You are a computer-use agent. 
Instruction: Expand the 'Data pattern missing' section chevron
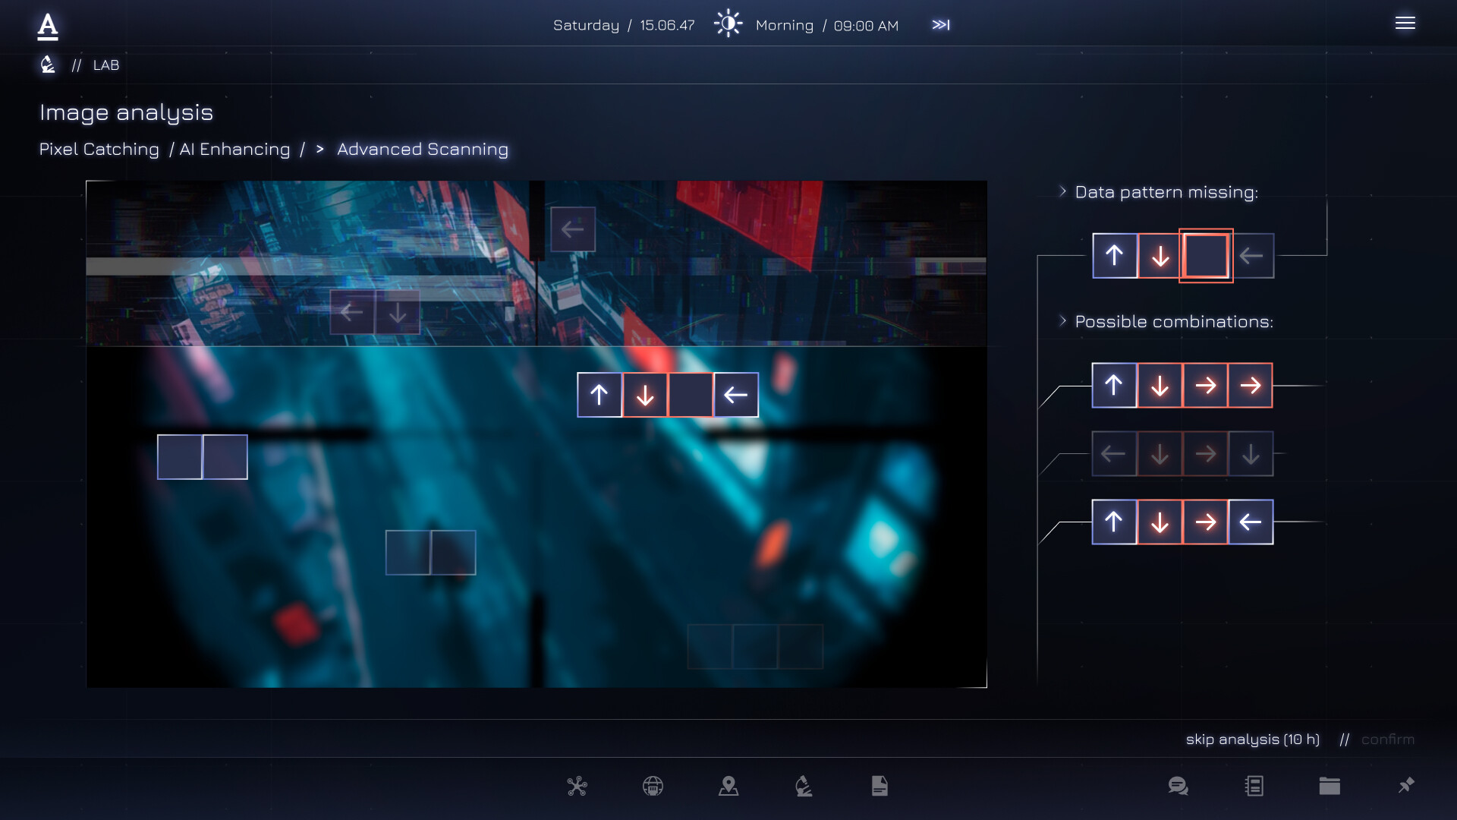[1062, 191]
